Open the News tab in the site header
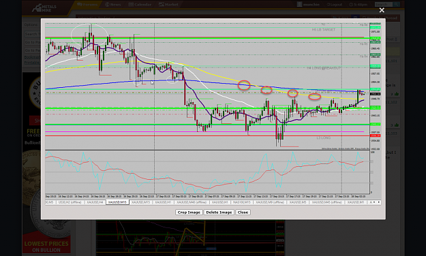Image resolution: width=426 pixels, height=256 pixels. click(x=112, y=4)
